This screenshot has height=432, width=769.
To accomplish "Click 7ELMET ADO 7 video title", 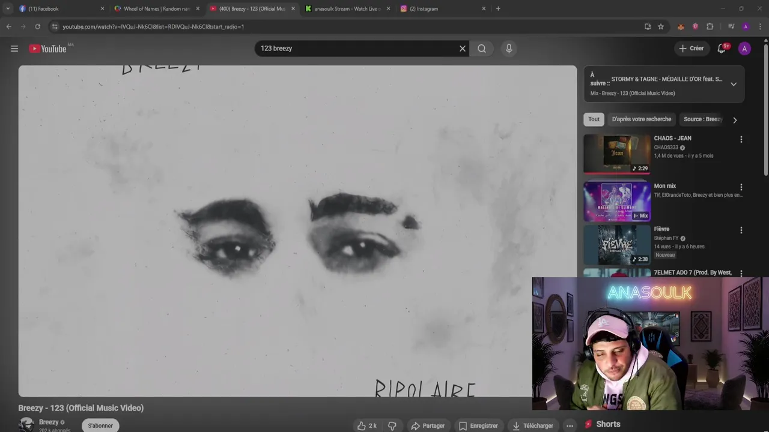I will tap(693, 273).
